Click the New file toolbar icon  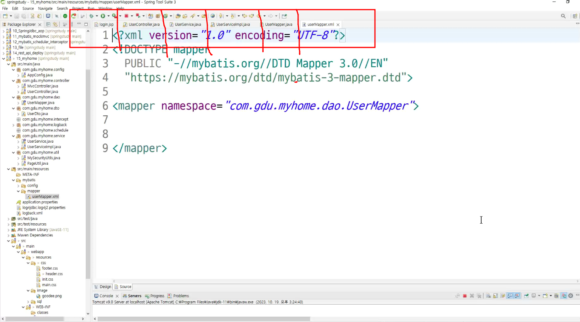coord(5,16)
